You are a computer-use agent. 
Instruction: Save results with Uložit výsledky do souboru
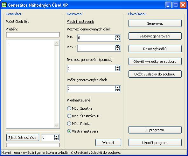click(x=155, y=74)
